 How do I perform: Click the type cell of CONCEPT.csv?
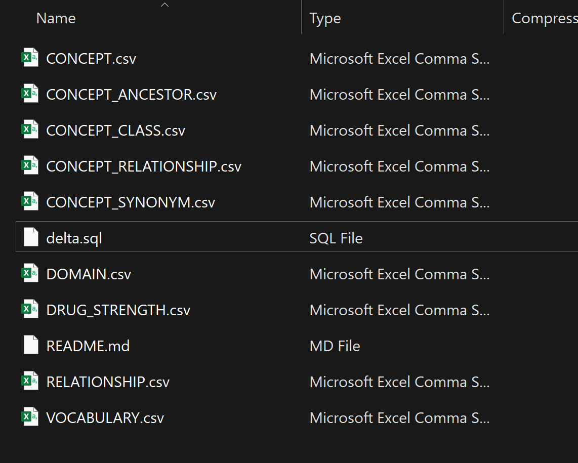click(x=399, y=59)
